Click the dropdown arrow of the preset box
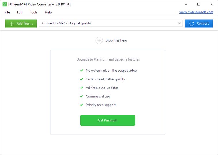 click(179, 23)
